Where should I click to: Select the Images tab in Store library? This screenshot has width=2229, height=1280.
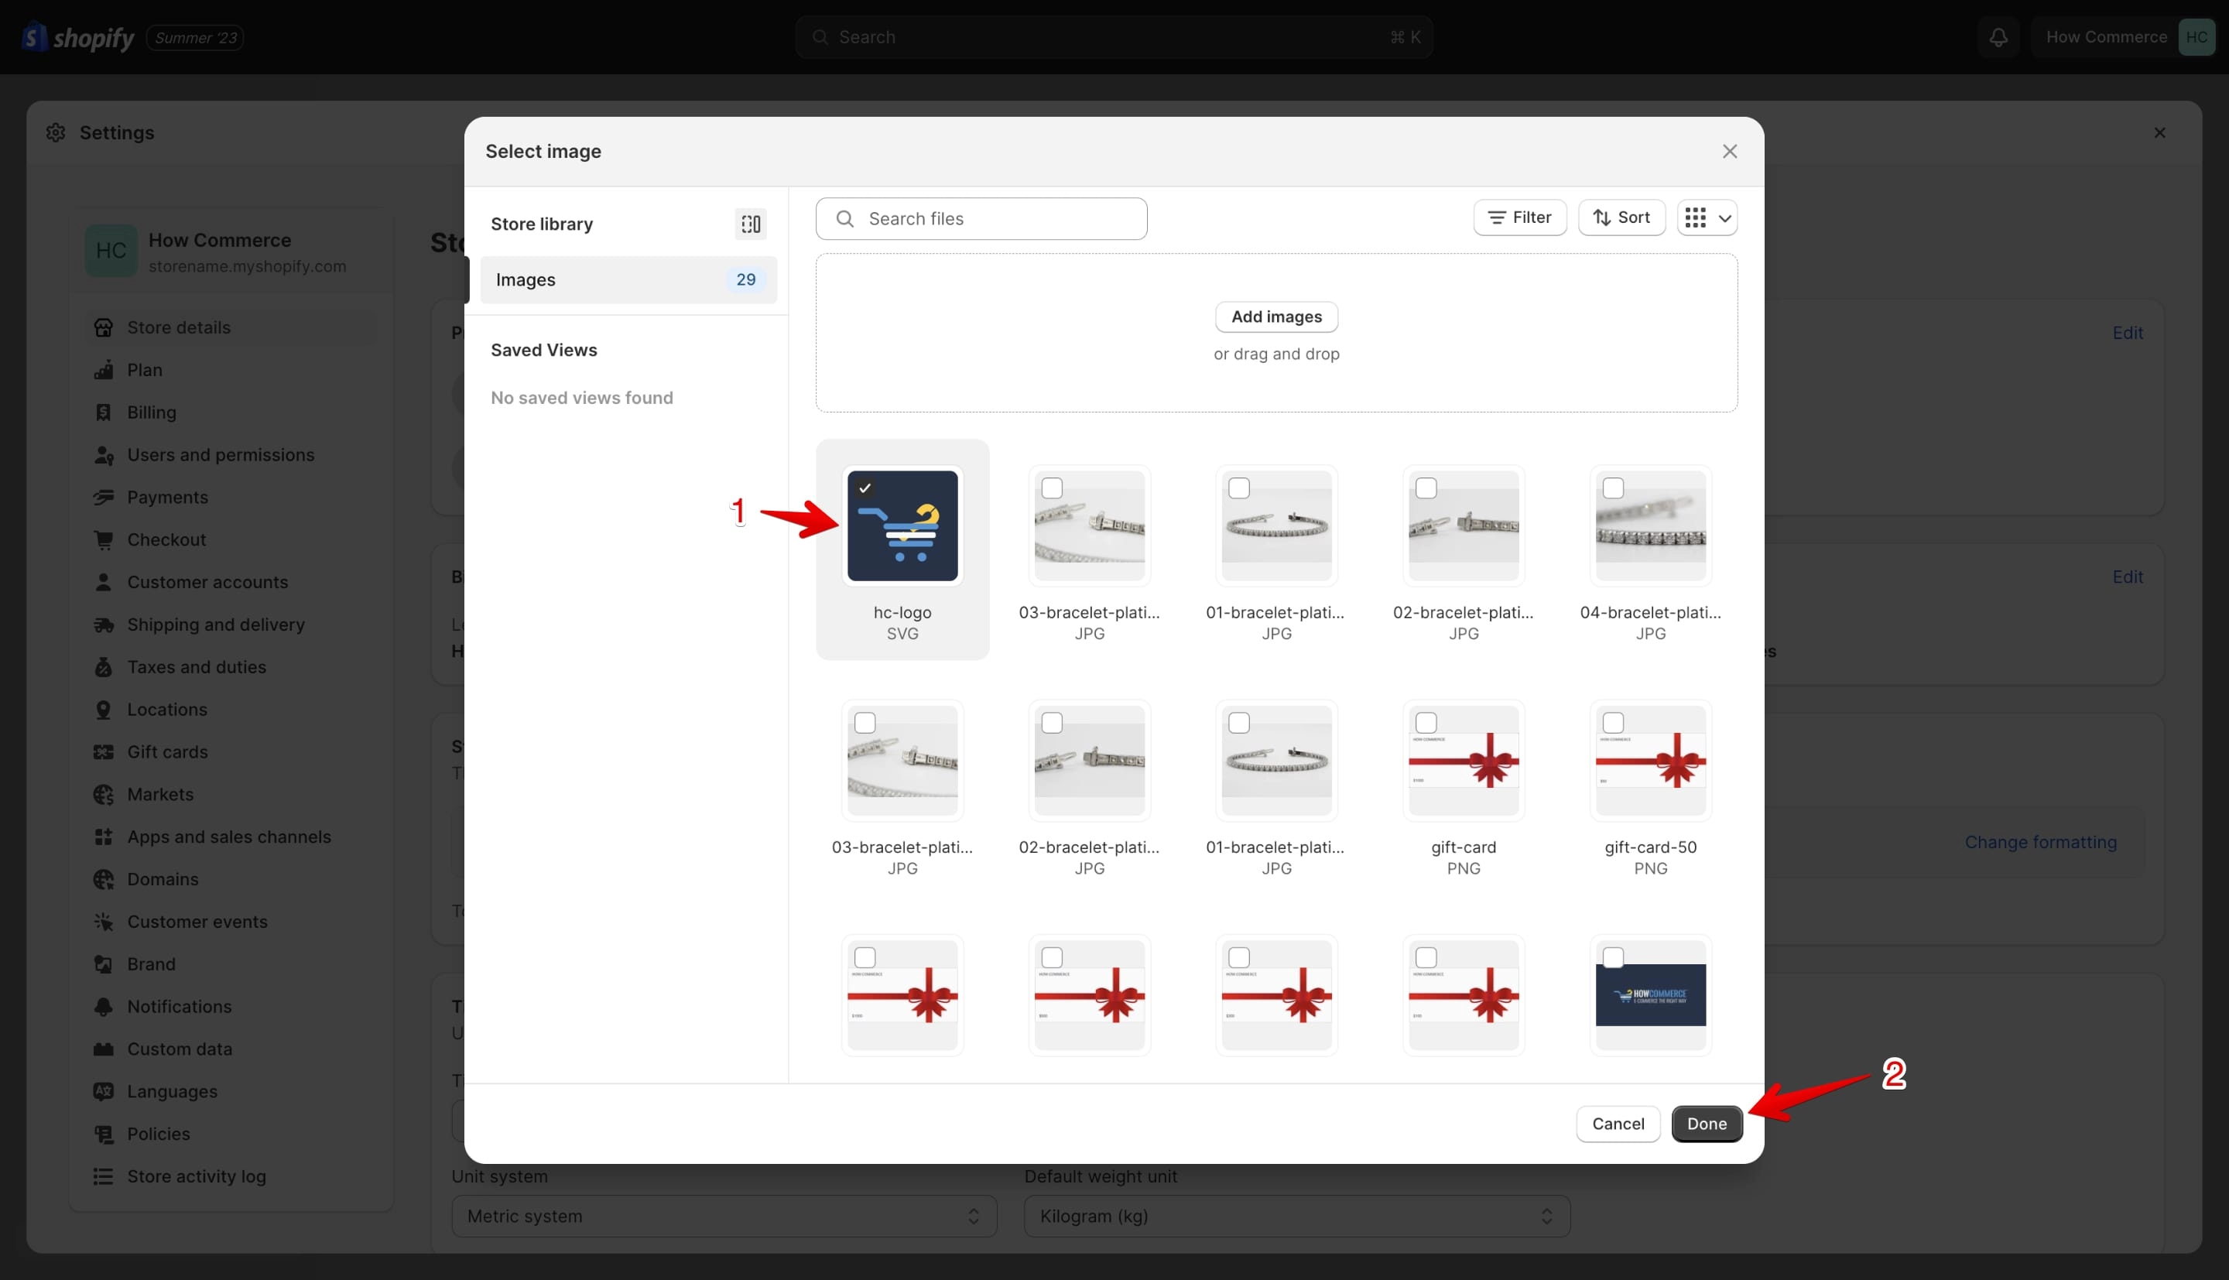pyautogui.click(x=628, y=279)
